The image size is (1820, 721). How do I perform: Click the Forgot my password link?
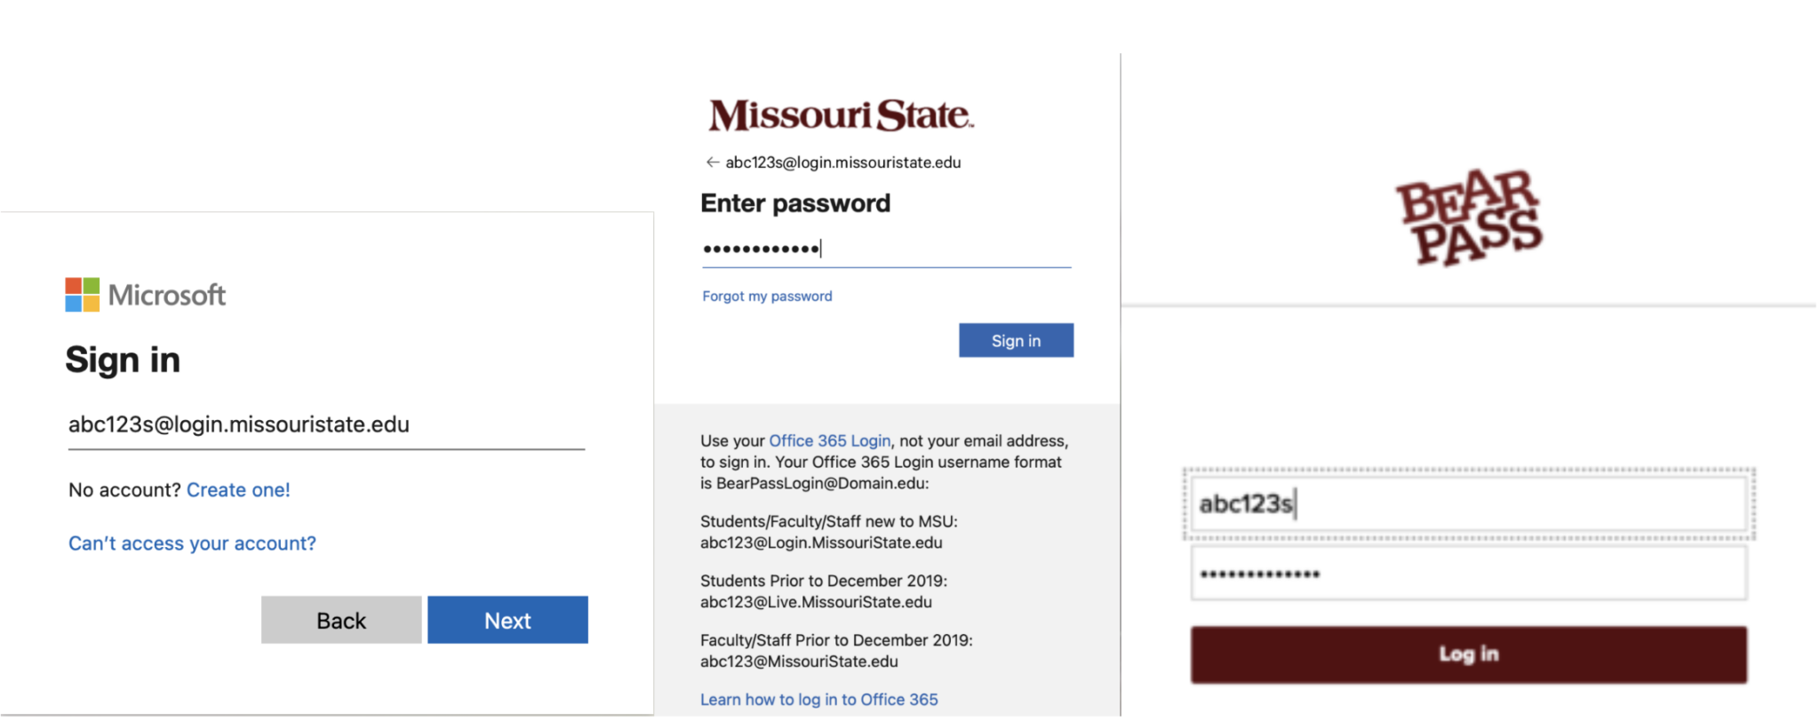pyautogui.click(x=766, y=296)
